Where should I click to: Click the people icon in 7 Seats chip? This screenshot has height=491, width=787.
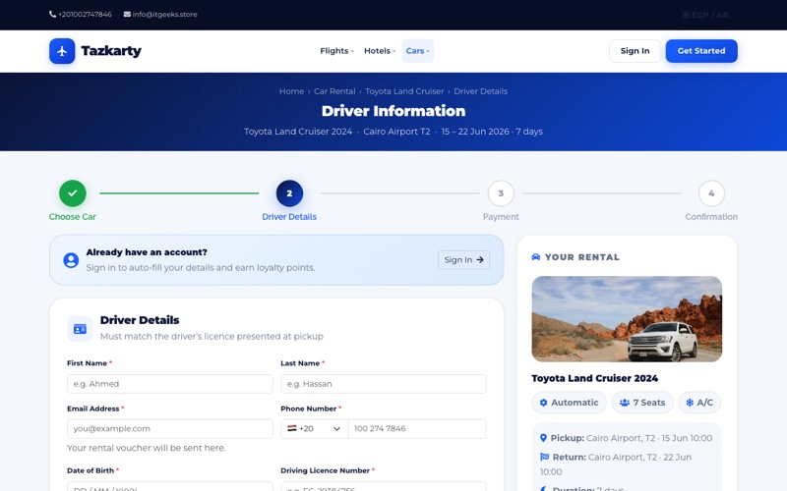(625, 403)
